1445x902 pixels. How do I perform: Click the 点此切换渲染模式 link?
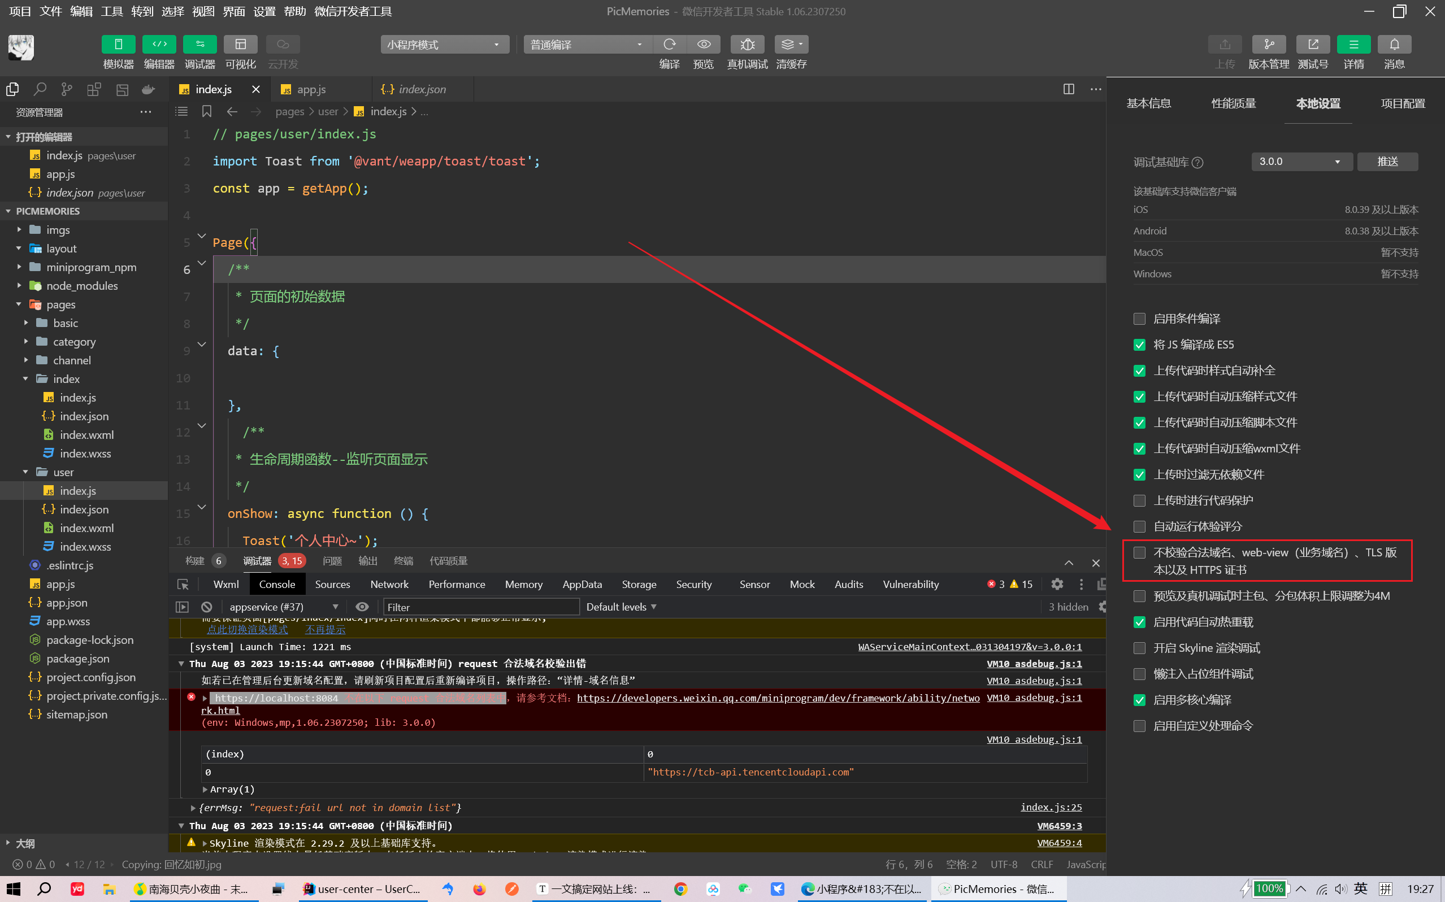pos(247,629)
